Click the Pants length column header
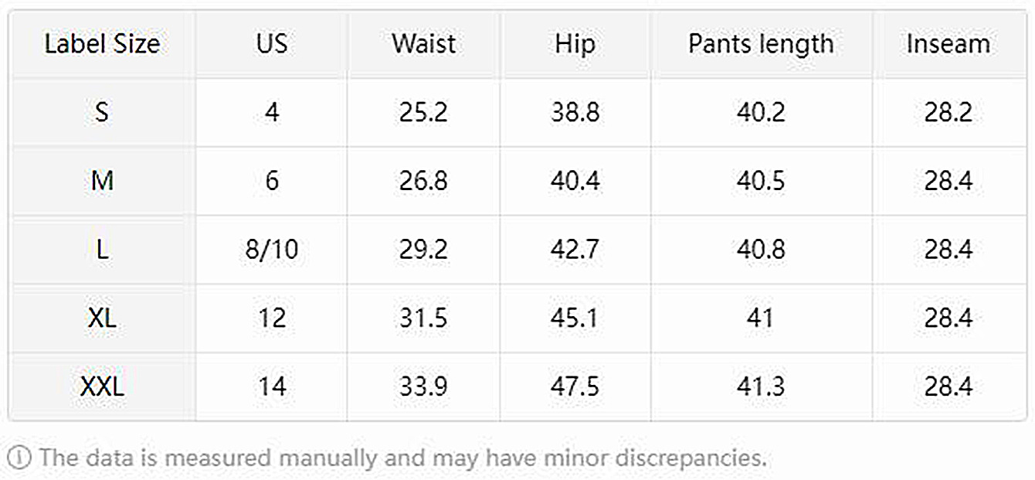 pyautogui.click(x=761, y=44)
